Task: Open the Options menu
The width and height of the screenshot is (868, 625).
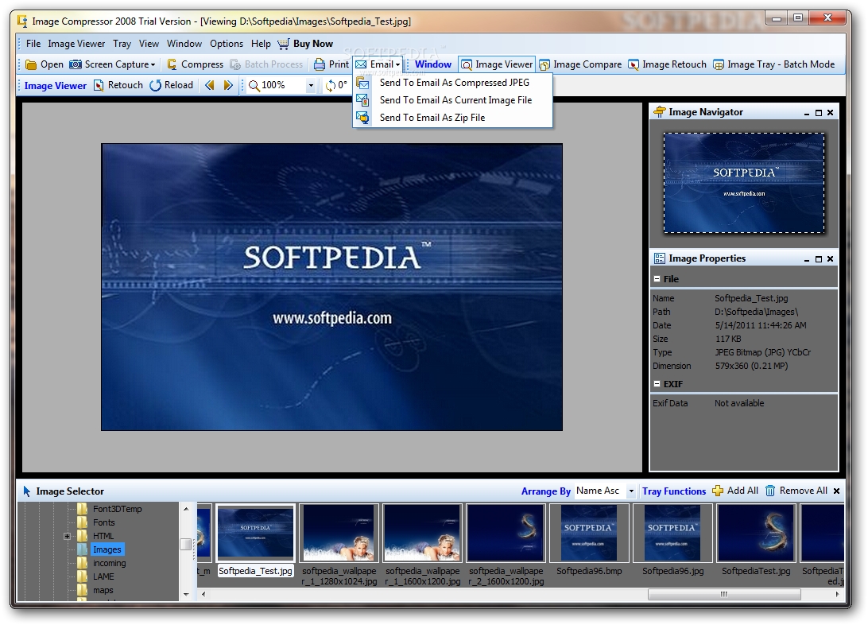Action: click(x=227, y=44)
